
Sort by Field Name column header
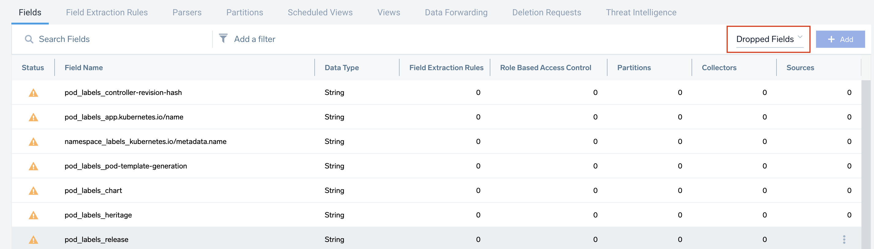pos(83,68)
